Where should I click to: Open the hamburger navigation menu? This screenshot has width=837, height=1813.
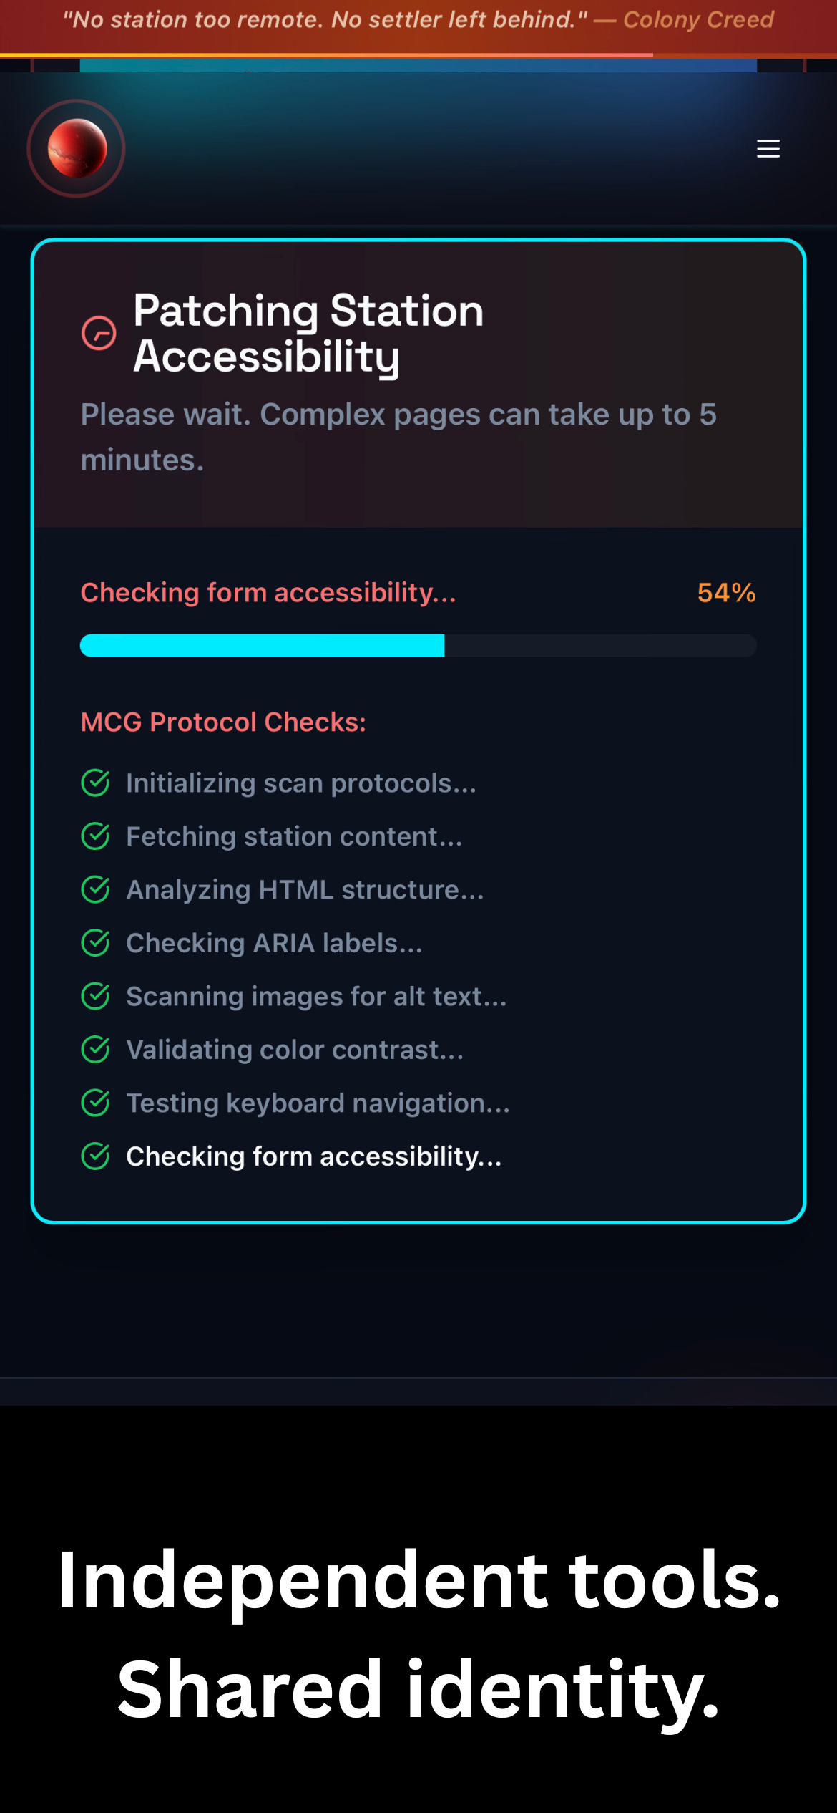[x=768, y=148]
